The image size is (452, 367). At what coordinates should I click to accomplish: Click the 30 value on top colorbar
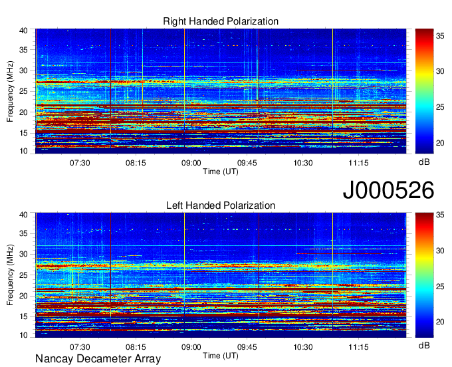440,71
